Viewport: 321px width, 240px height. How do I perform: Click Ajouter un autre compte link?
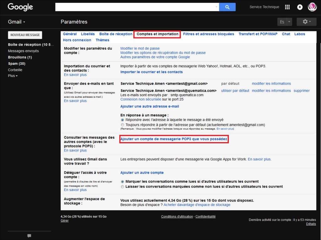(142, 173)
